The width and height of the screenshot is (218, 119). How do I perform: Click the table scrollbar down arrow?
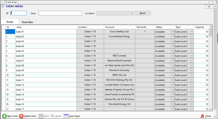click(211, 109)
